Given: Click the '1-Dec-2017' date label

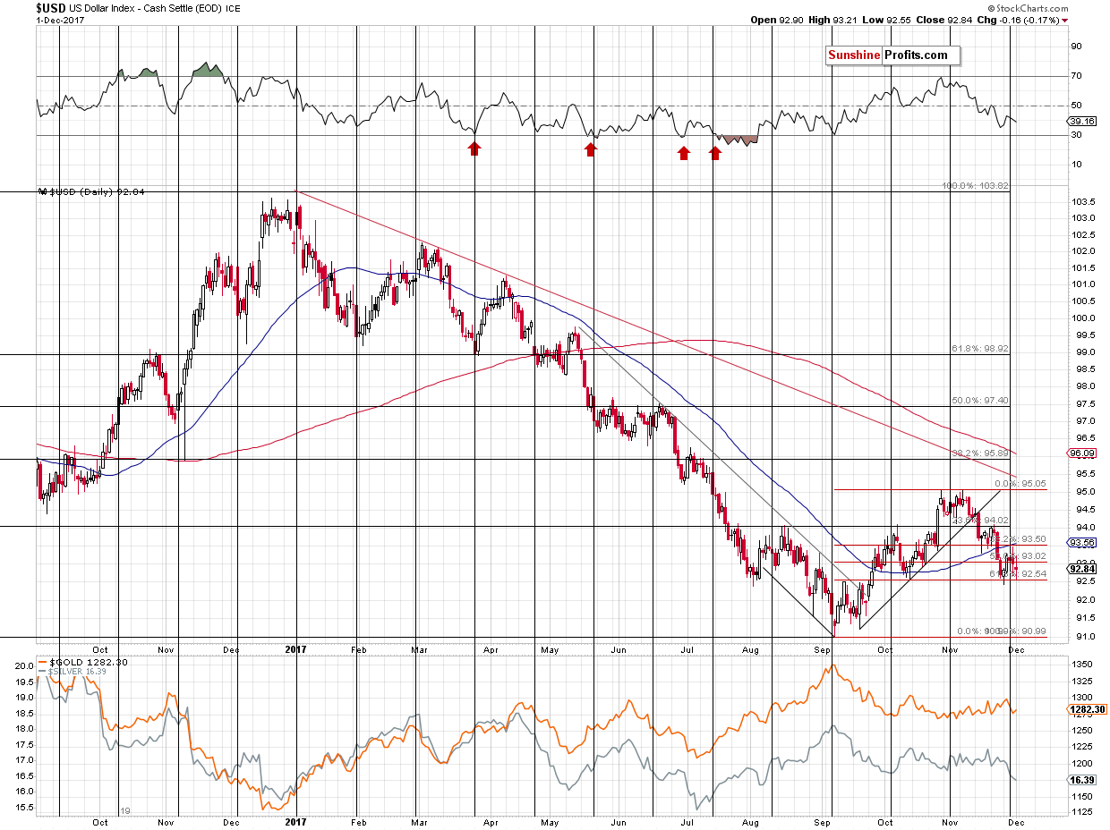Looking at the screenshot, I should pos(59,20).
